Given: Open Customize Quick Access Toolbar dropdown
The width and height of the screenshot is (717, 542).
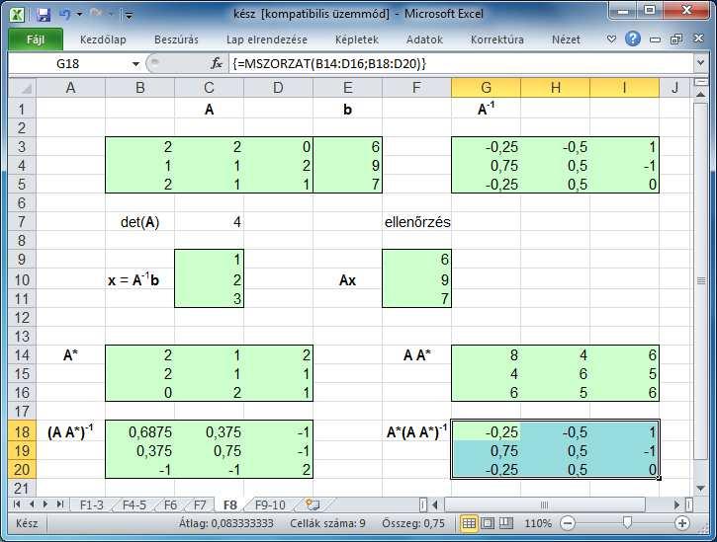Looking at the screenshot, I should click(x=129, y=16).
